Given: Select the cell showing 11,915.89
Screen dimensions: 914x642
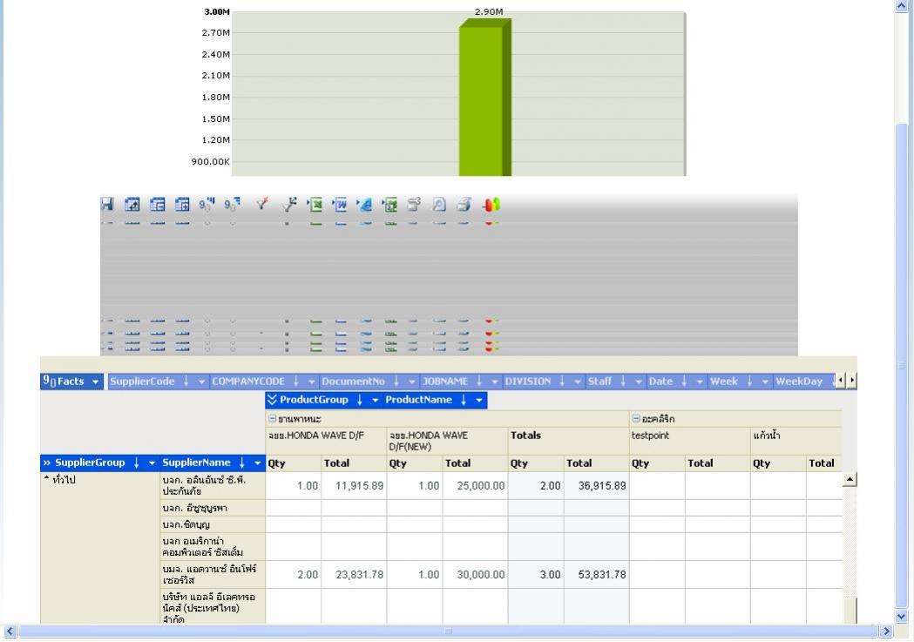Looking at the screenshot, I should [x=354, y=486].
